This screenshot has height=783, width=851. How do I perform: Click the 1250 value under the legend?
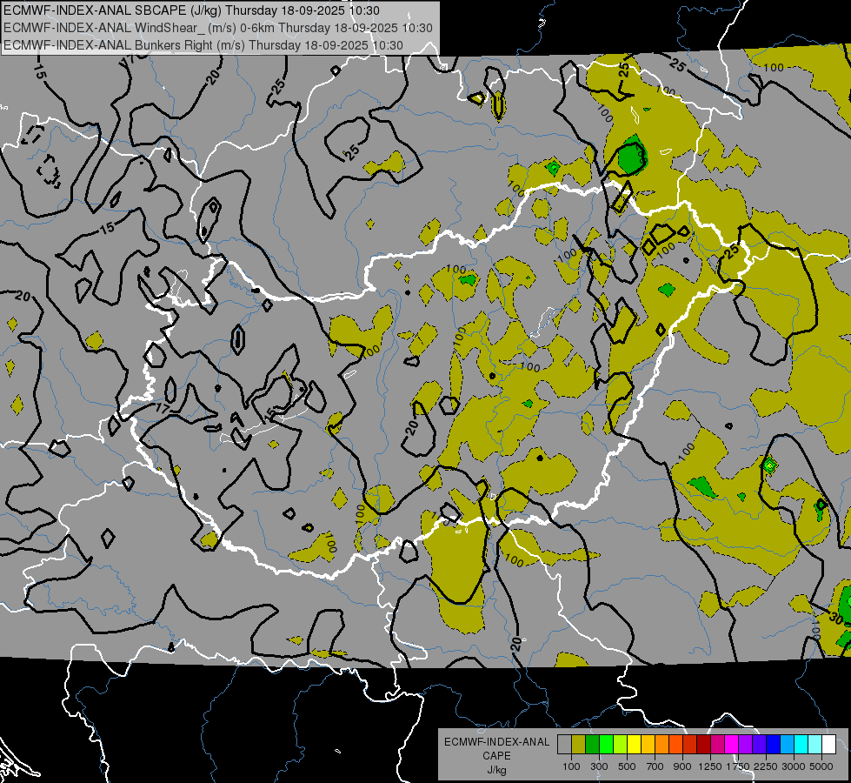pos(710,766)
